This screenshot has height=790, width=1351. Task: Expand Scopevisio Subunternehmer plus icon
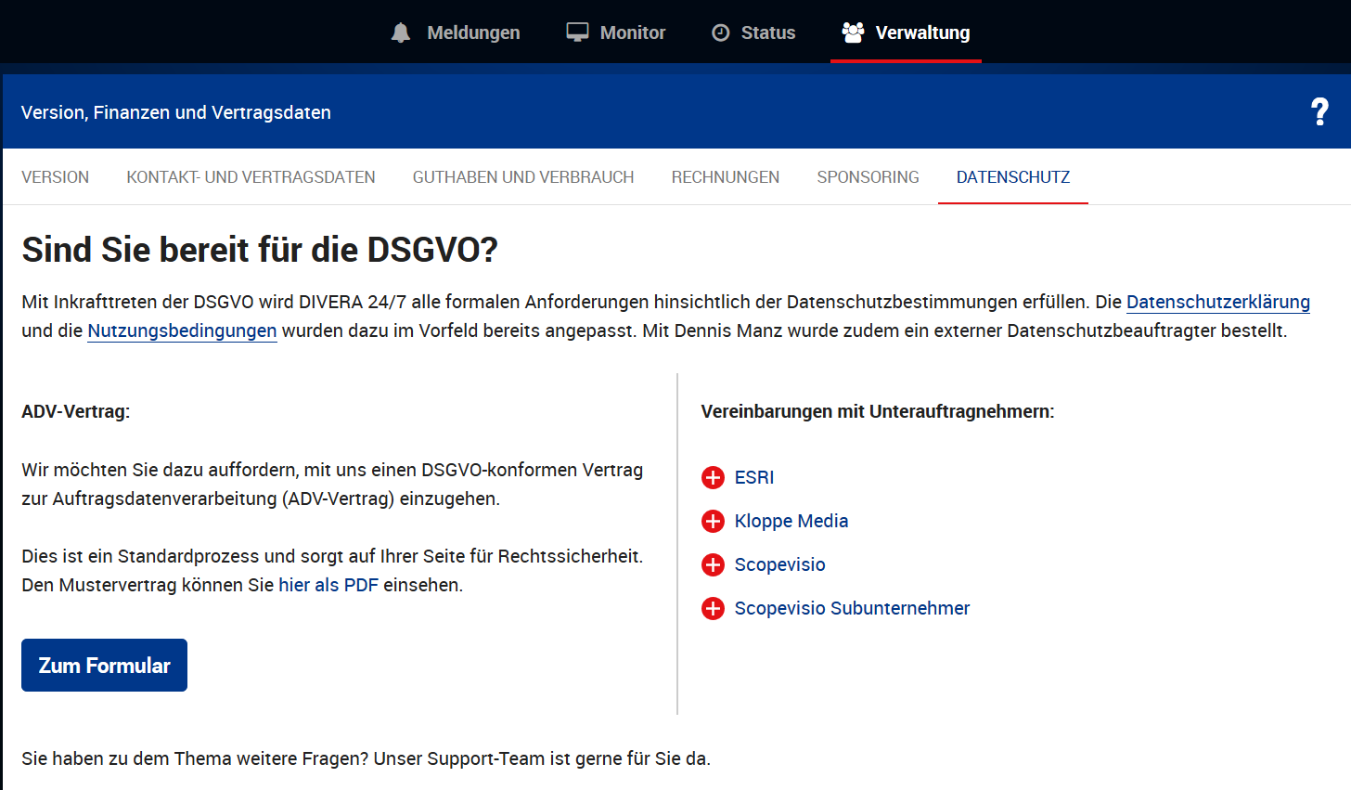point(713,608)
